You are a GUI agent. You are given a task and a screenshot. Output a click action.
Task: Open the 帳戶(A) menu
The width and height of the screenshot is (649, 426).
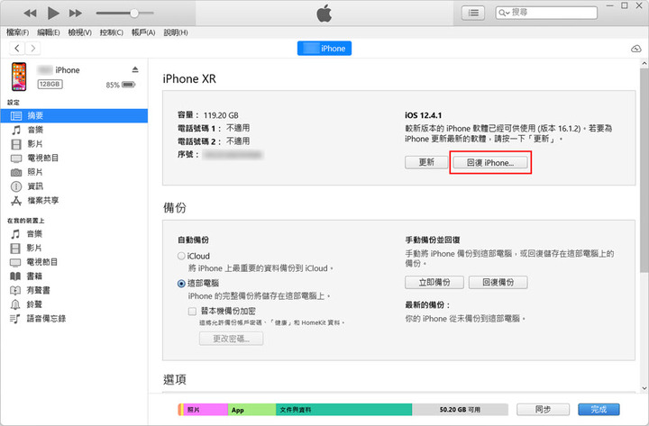coord(143,32)
